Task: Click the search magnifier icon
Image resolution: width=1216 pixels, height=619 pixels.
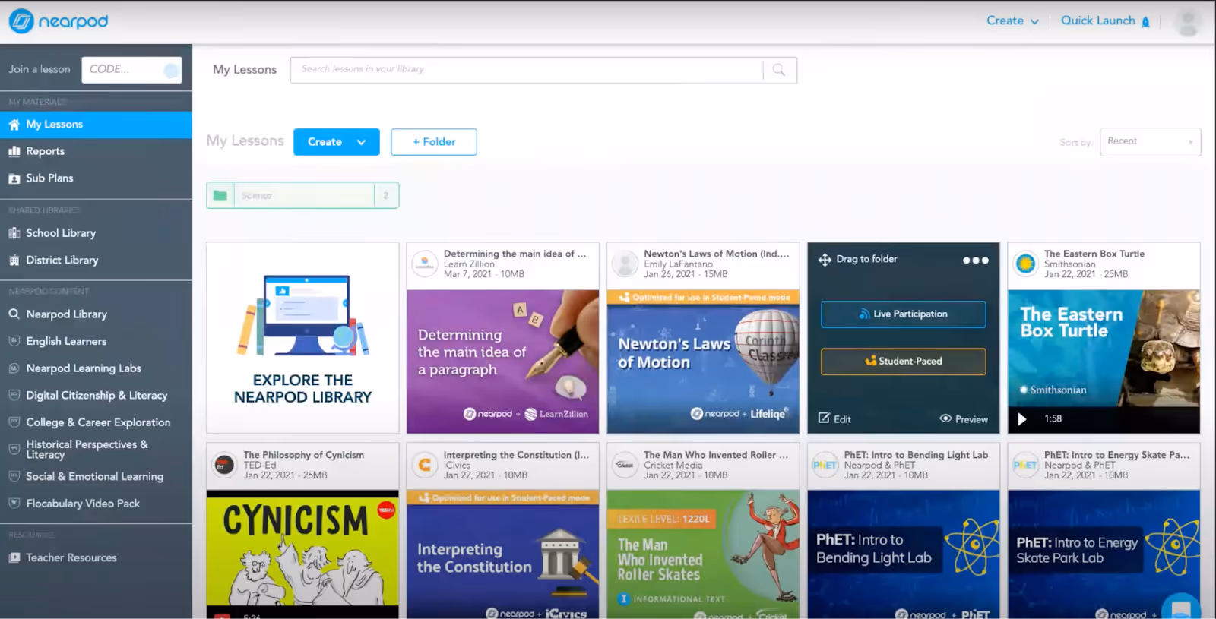Action: coord(779,70)
